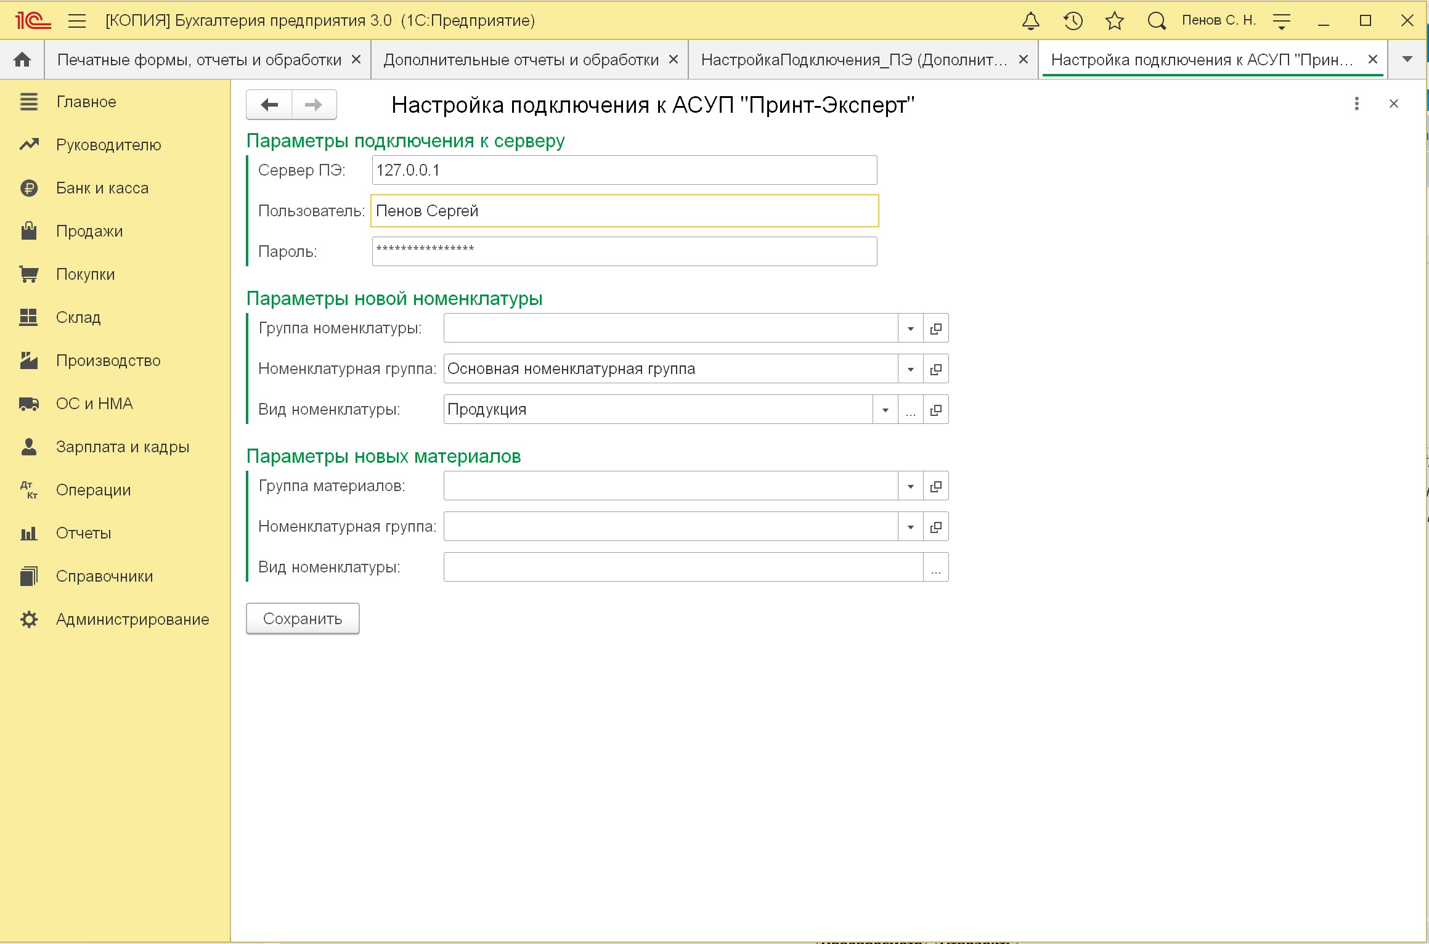Open notifications bell icon

tap(1031, 21)
